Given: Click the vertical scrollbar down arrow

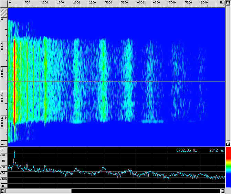Looking at the screenshot, I should [228, 143].
